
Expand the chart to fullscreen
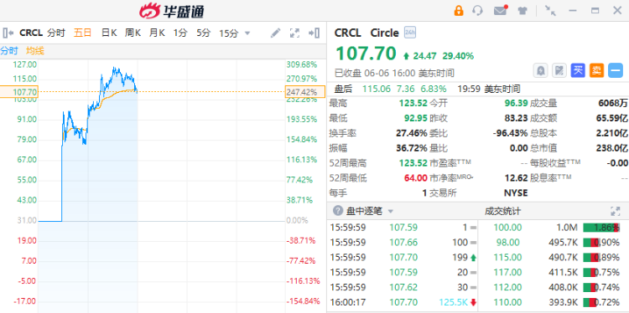(x=295, y=33)
